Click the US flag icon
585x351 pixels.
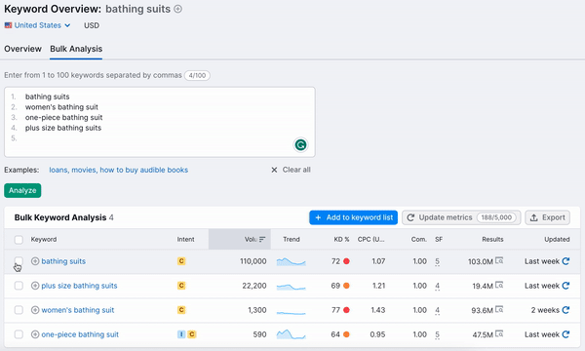(x=8, y=25)
